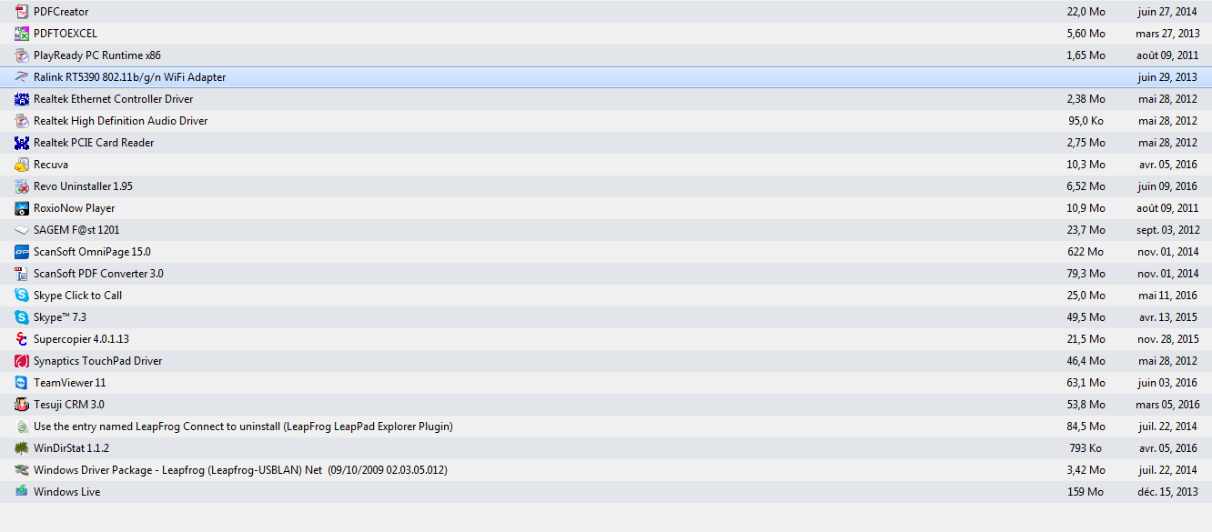Click the PDFTOEXCEL icon

pyautogui.click(x=22, y=34)
